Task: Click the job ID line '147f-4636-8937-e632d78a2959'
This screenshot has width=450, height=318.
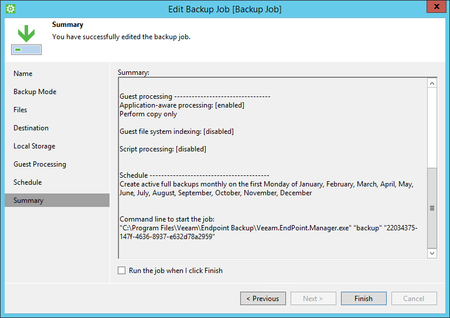Action: tap(168, 237)
